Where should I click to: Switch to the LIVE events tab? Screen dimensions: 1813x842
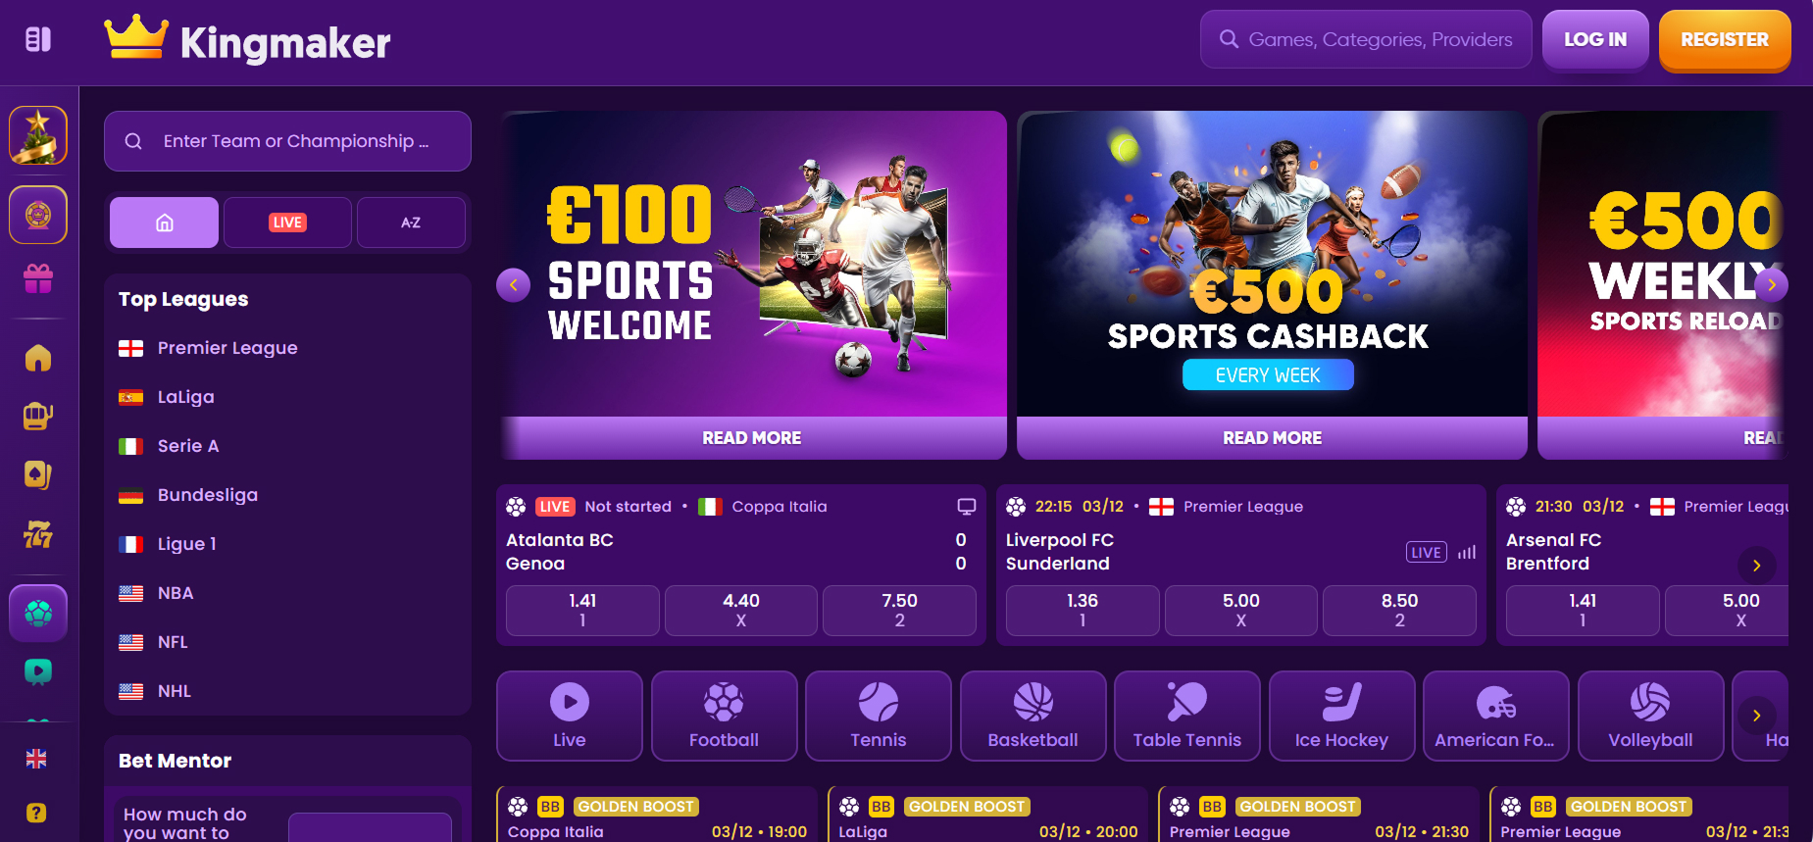287,223
